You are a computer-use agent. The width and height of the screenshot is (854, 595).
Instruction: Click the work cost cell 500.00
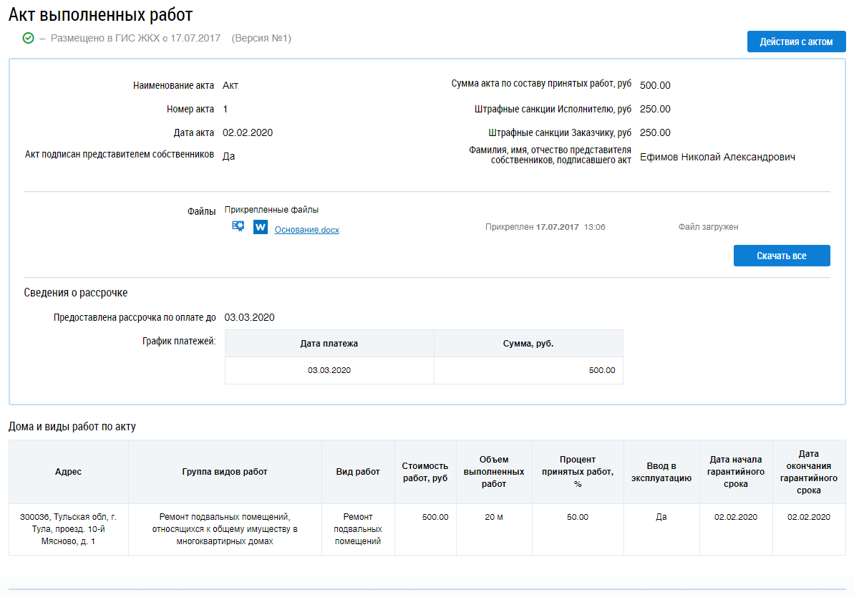(424, 529)
